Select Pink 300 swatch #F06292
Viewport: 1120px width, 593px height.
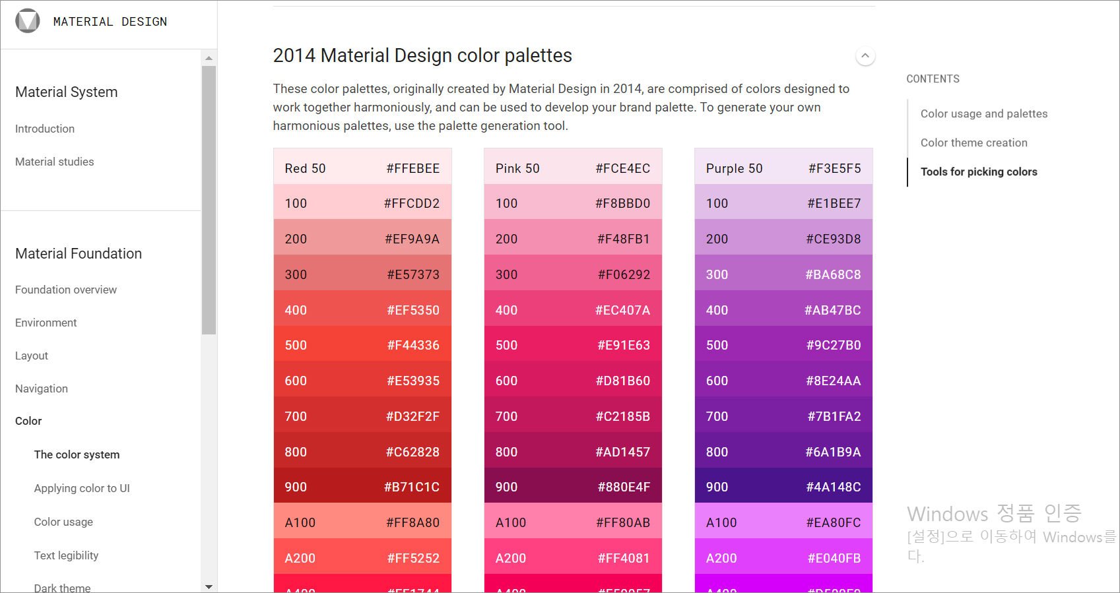pos(573,273)
